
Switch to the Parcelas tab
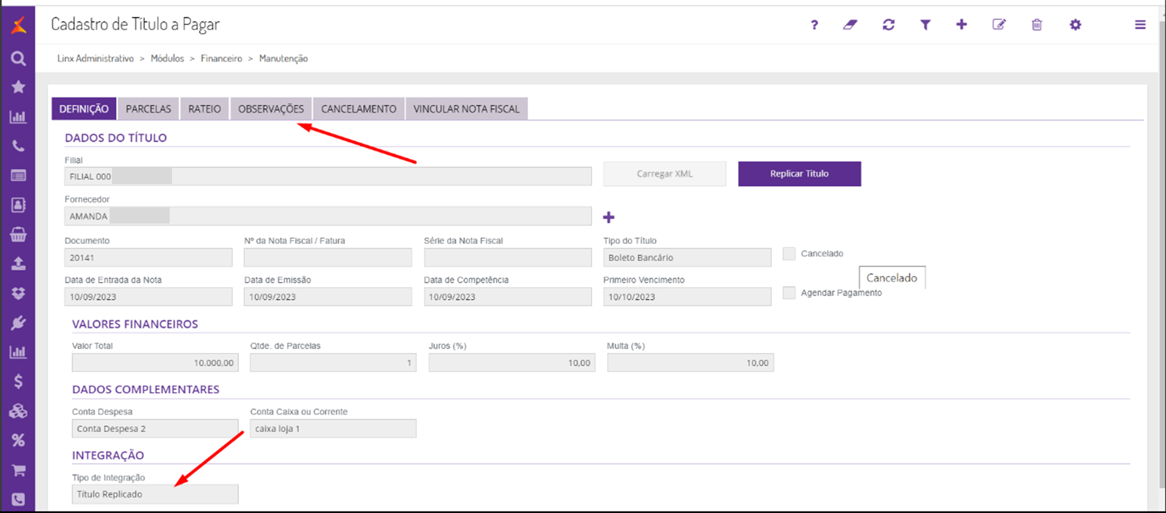coord(148,109)
